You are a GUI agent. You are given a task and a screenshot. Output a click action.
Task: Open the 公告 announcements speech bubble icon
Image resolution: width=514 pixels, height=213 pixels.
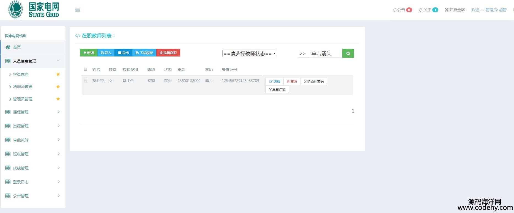coord(395,10)
